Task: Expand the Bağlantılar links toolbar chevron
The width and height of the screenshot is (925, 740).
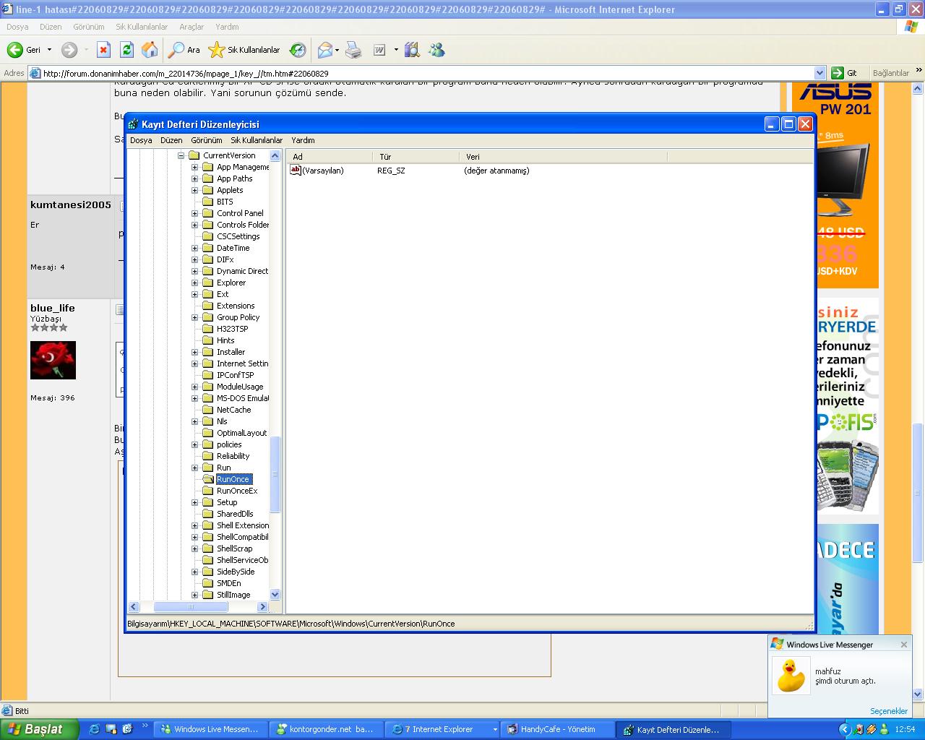Action: (x=918, y=72)
